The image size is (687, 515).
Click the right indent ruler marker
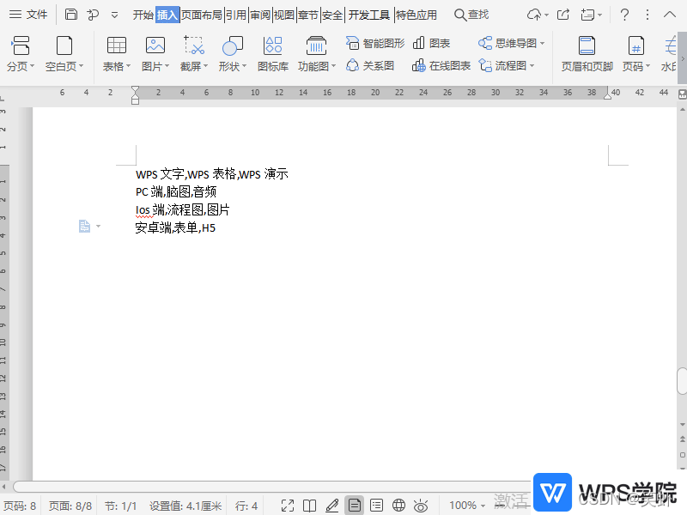607,94
